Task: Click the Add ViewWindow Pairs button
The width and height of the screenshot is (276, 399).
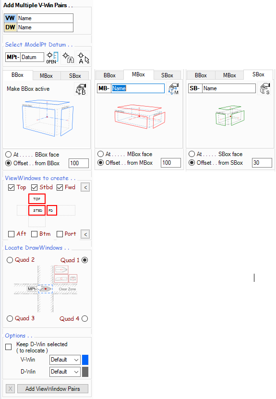Action: tap(53, 389)
